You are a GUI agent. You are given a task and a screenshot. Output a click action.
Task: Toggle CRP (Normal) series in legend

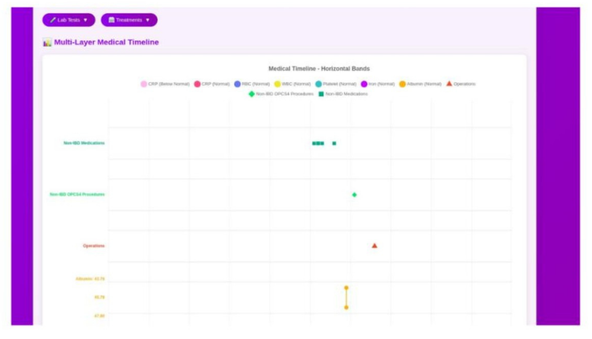click(197, 84)
